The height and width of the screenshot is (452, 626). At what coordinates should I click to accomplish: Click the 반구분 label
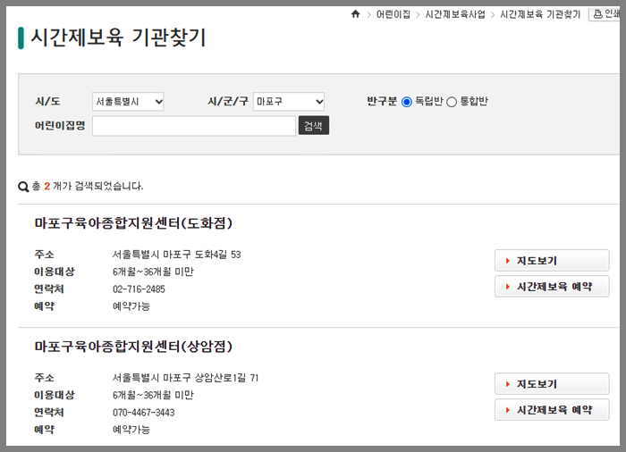click(382, 101)
